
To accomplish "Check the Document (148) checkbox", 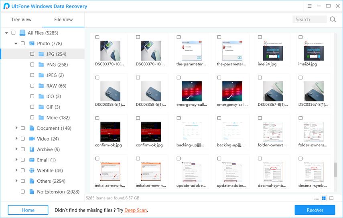I will click(x=23, y=128).
